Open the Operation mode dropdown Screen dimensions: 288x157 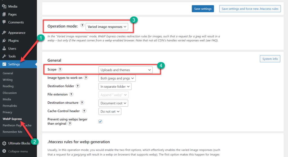[x=107, y=27]
